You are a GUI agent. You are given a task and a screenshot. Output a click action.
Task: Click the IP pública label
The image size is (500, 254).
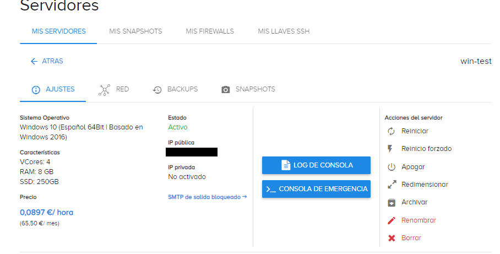point(181,143)
